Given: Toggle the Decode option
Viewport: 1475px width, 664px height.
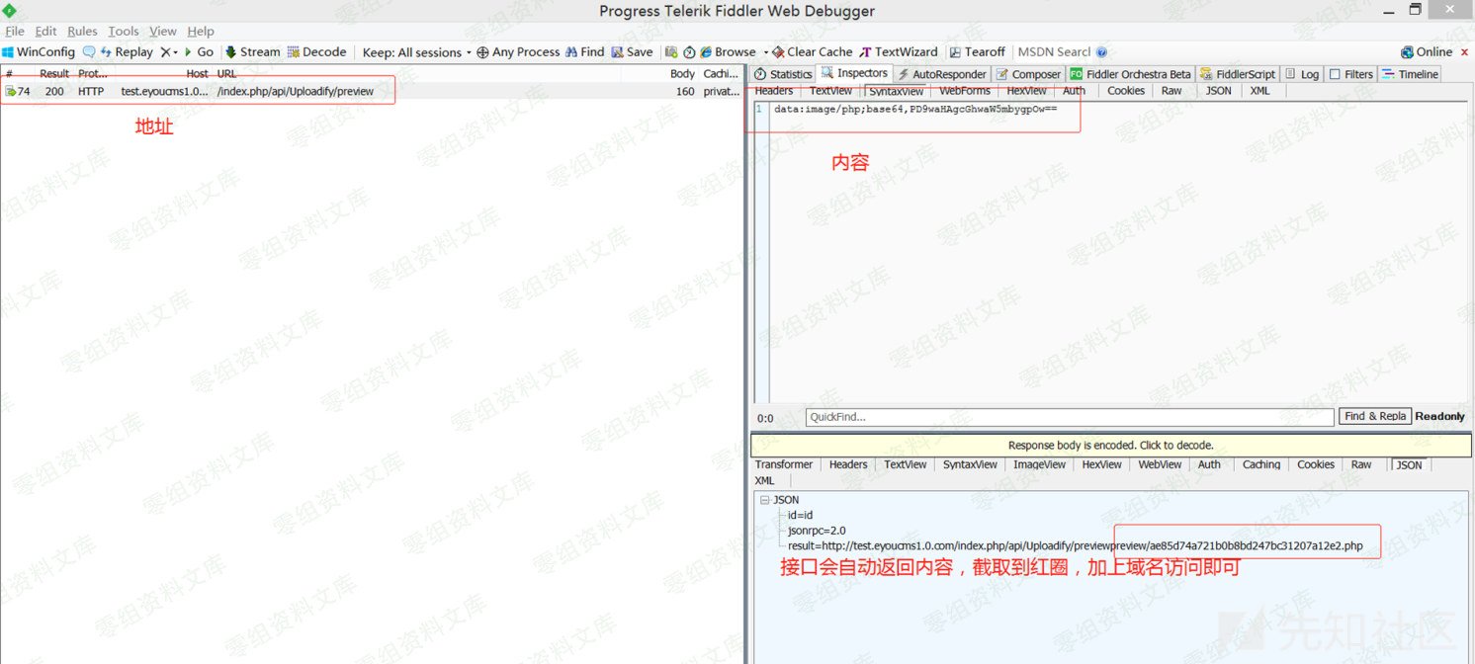Looking at the screenshot, I should 316,52.
